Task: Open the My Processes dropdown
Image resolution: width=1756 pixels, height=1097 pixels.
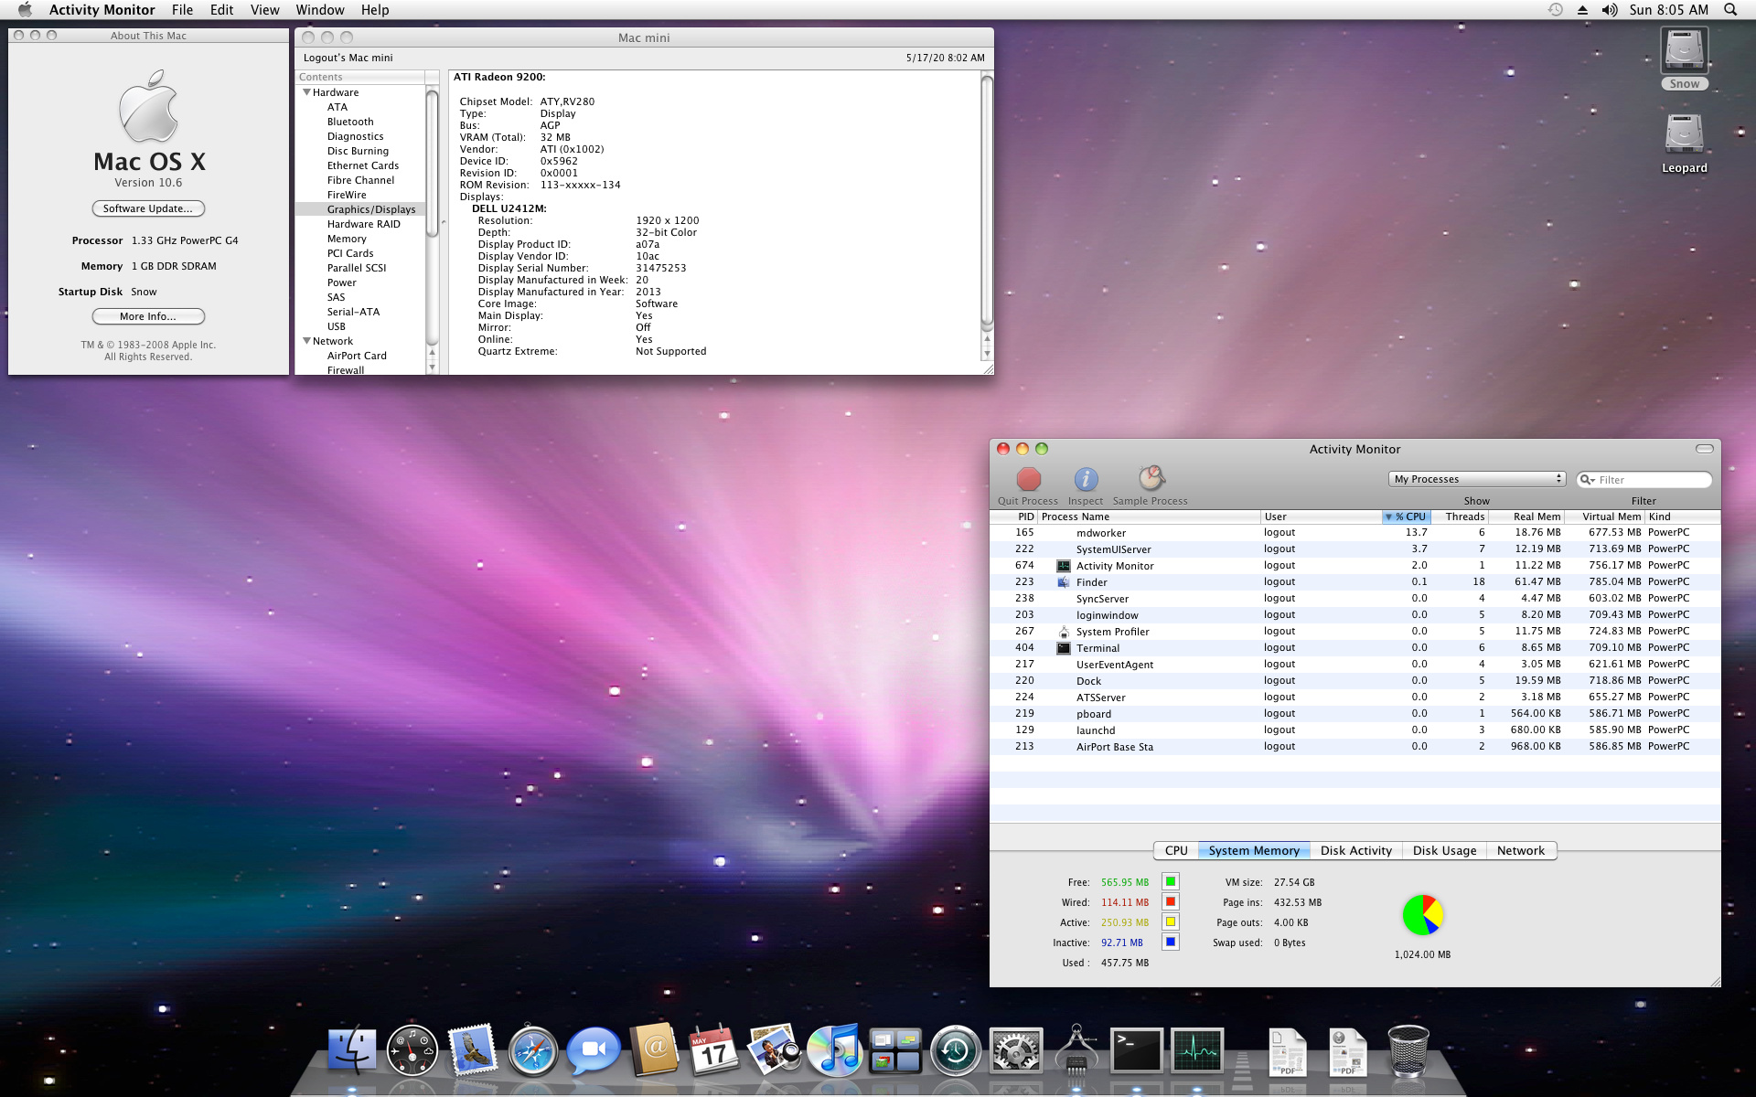Action: point(1477,479)
